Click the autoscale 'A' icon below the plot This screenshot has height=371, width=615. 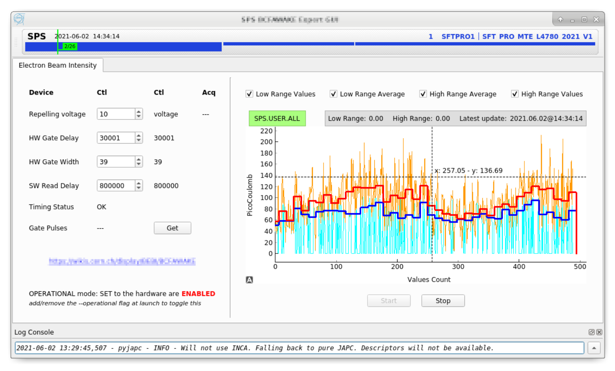[250, 280]
